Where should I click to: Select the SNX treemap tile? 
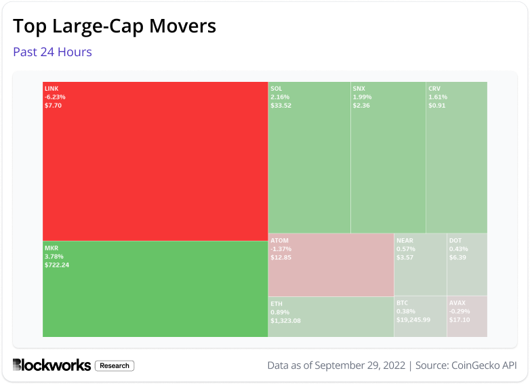[x=388, y=158]
